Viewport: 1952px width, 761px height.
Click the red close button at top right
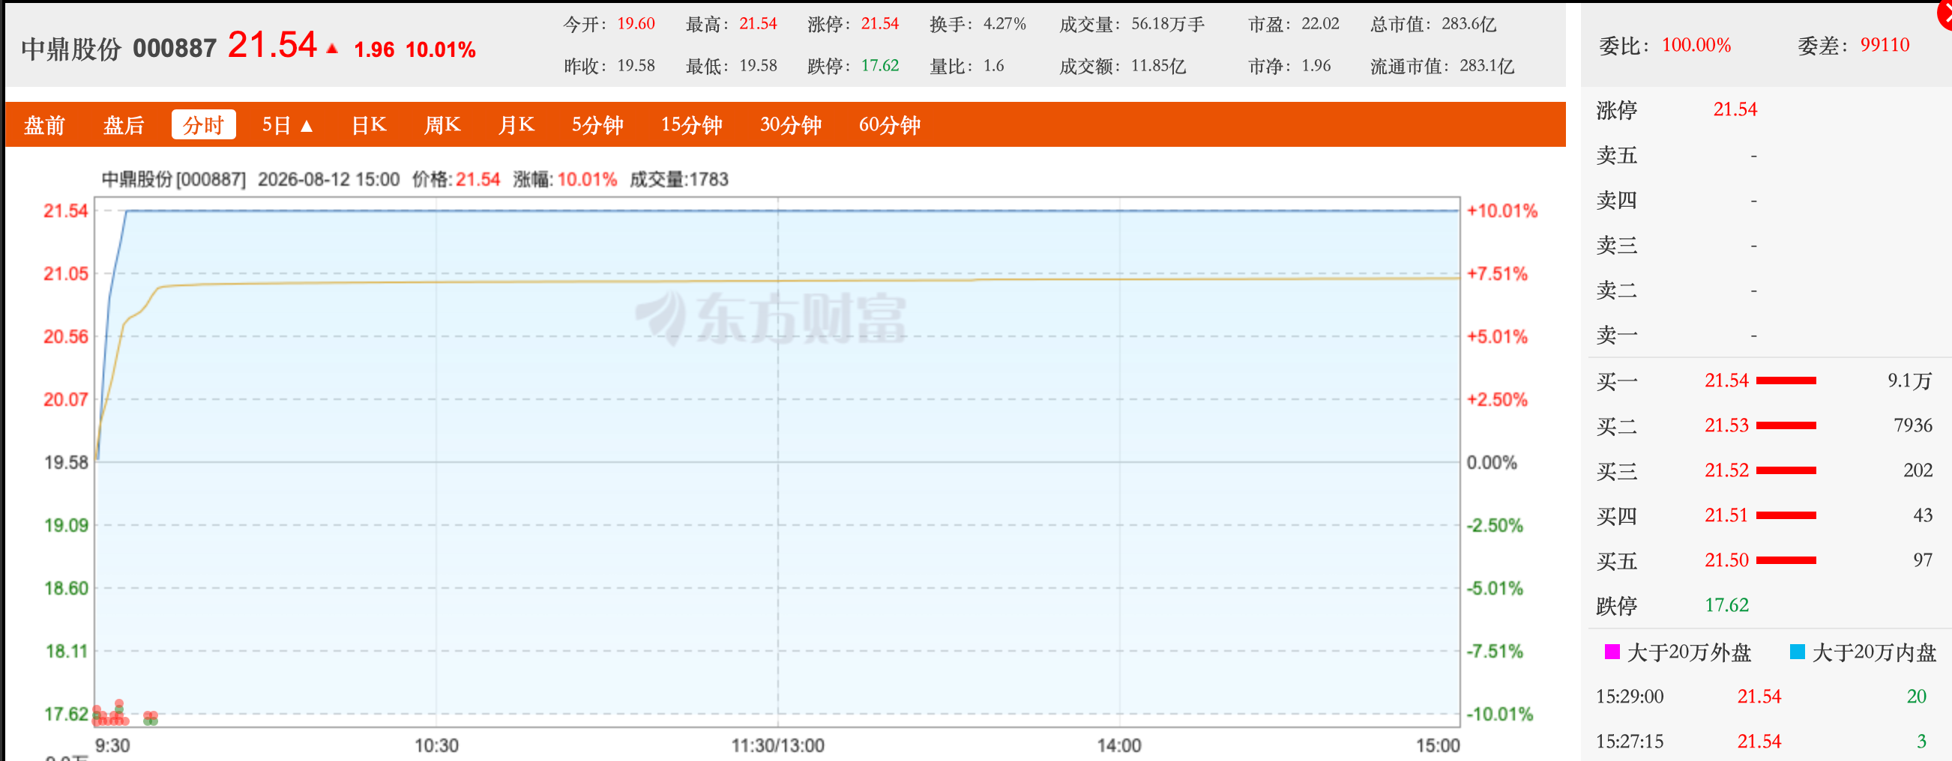1945,13
